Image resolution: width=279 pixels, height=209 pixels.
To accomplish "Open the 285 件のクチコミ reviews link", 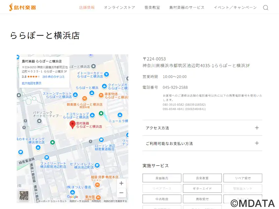I will (53, 77).
